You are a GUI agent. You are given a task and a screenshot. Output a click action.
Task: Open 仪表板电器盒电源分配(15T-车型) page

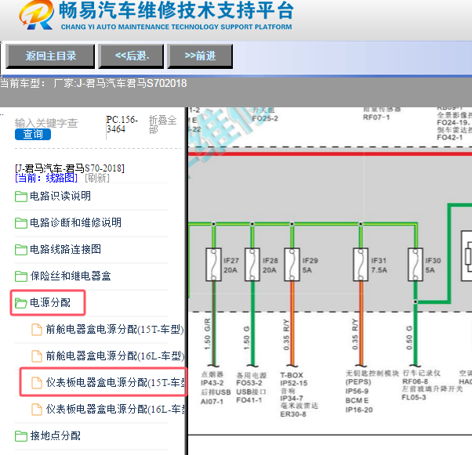(x=115, y=382)
